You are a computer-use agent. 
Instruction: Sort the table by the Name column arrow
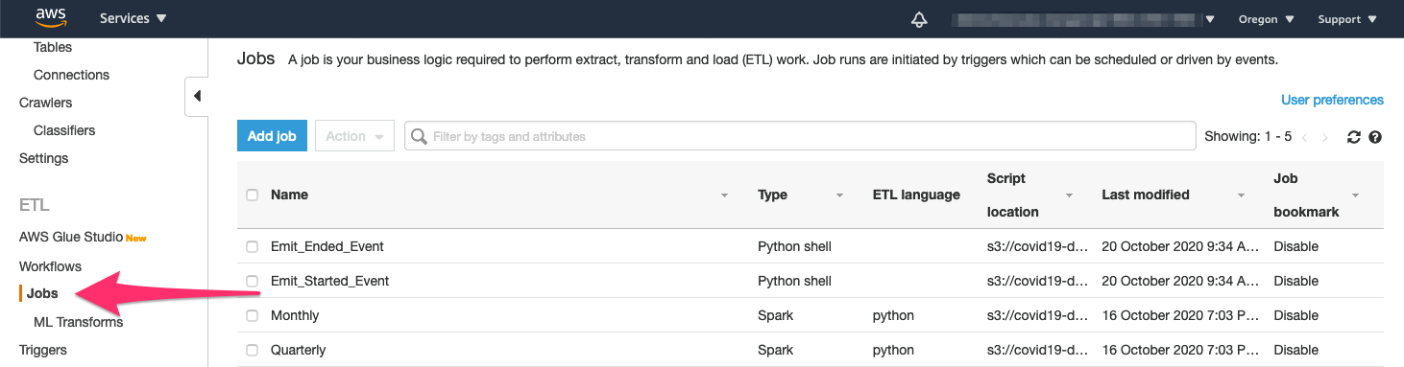pos(724,195)
